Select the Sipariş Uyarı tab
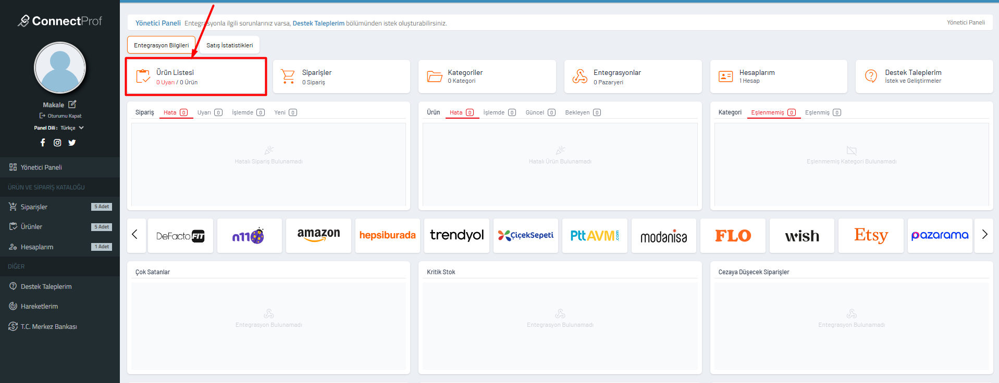Image resolution: width=999 pixels, height=383 pixels. pos(209,112)
